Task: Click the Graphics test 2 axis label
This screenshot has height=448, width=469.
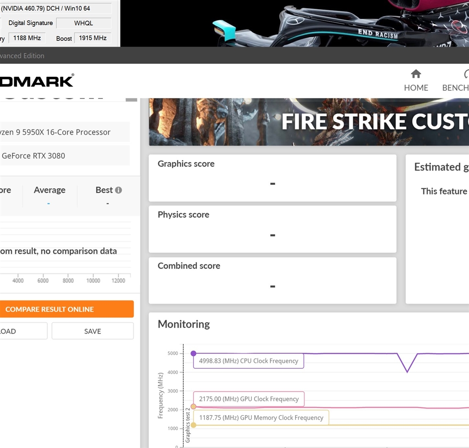Action: pyautogui.click(x=187, y=425)
